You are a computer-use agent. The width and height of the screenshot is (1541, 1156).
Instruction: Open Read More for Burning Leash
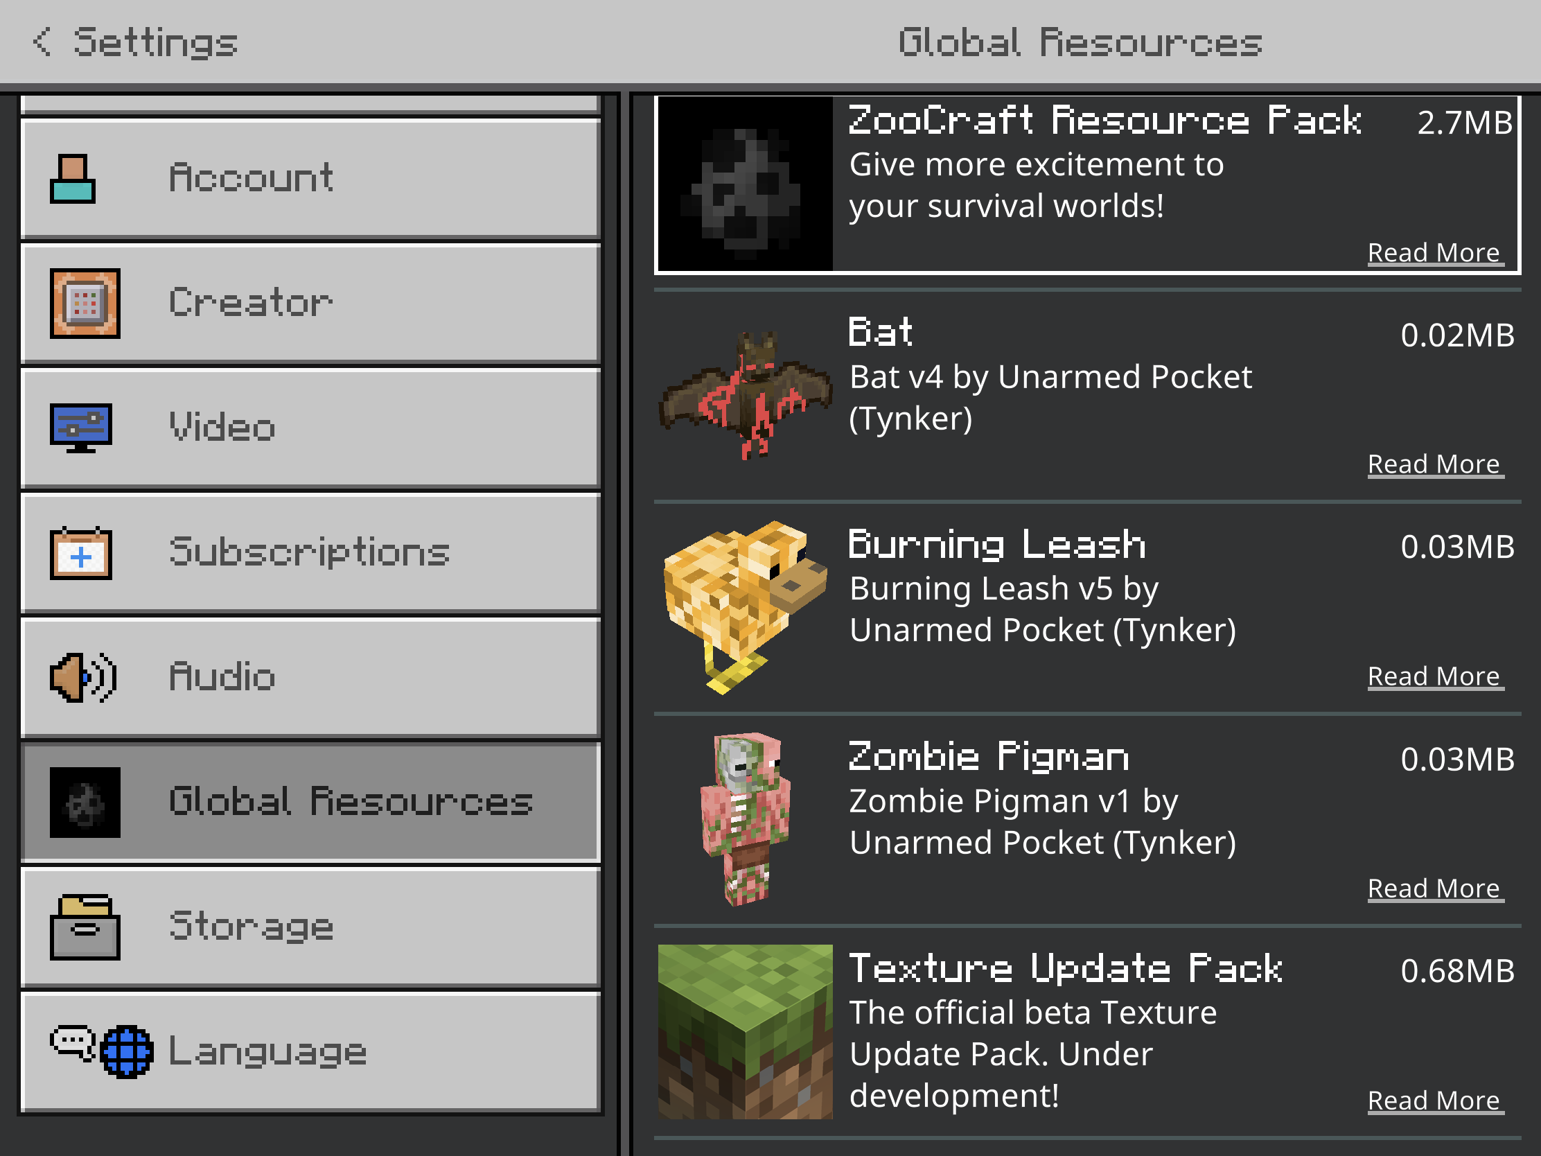[1435, 676]
